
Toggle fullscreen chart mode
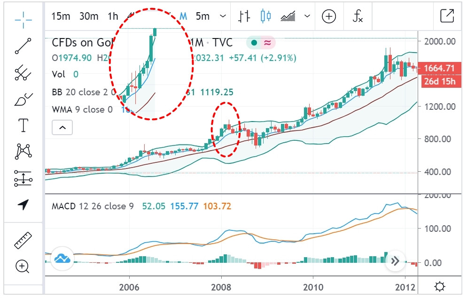pos(447,16)
